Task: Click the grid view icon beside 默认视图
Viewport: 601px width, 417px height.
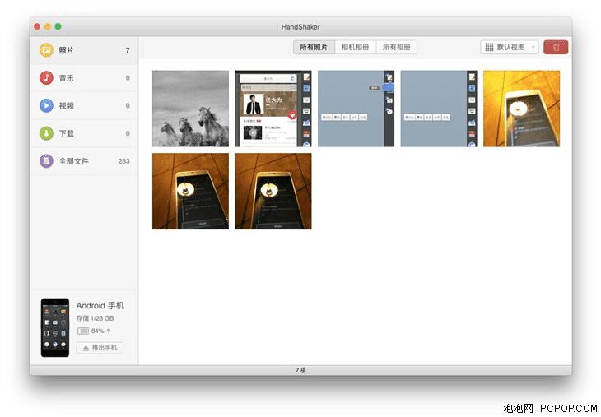Action: [x=490, y=47]
